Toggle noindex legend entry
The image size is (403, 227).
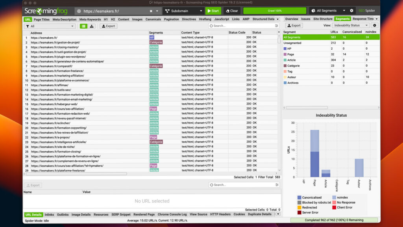(340, 198)
